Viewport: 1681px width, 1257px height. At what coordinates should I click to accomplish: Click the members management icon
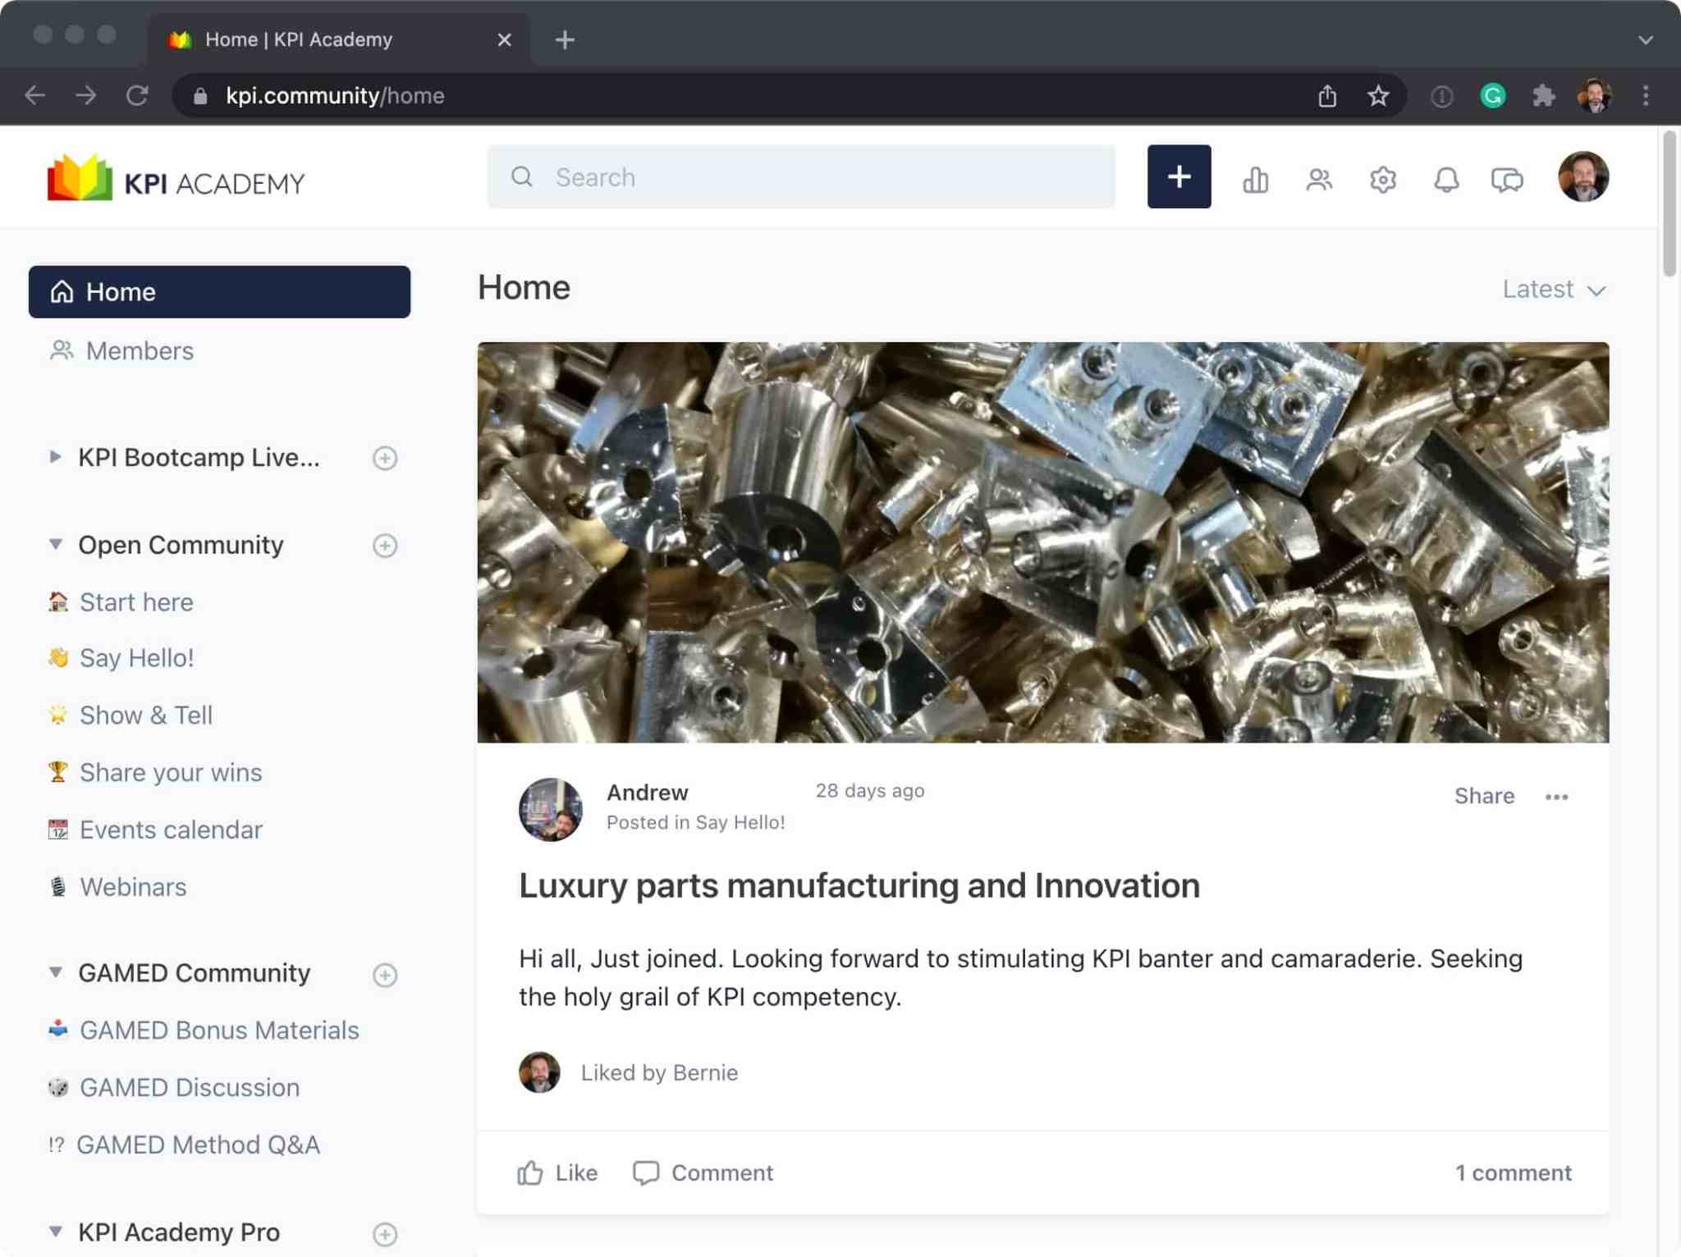click(x=1319, y=177)
